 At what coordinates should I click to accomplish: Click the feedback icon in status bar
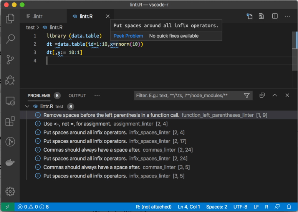click(x=277, y=207)
